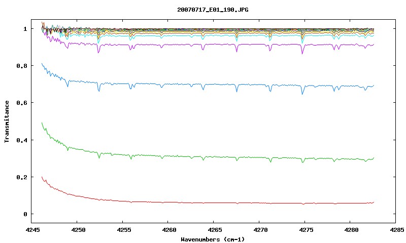Click the y-axis tick label 0.8
This screenshot has width=406, height=243.
click(x=22, y=66)
